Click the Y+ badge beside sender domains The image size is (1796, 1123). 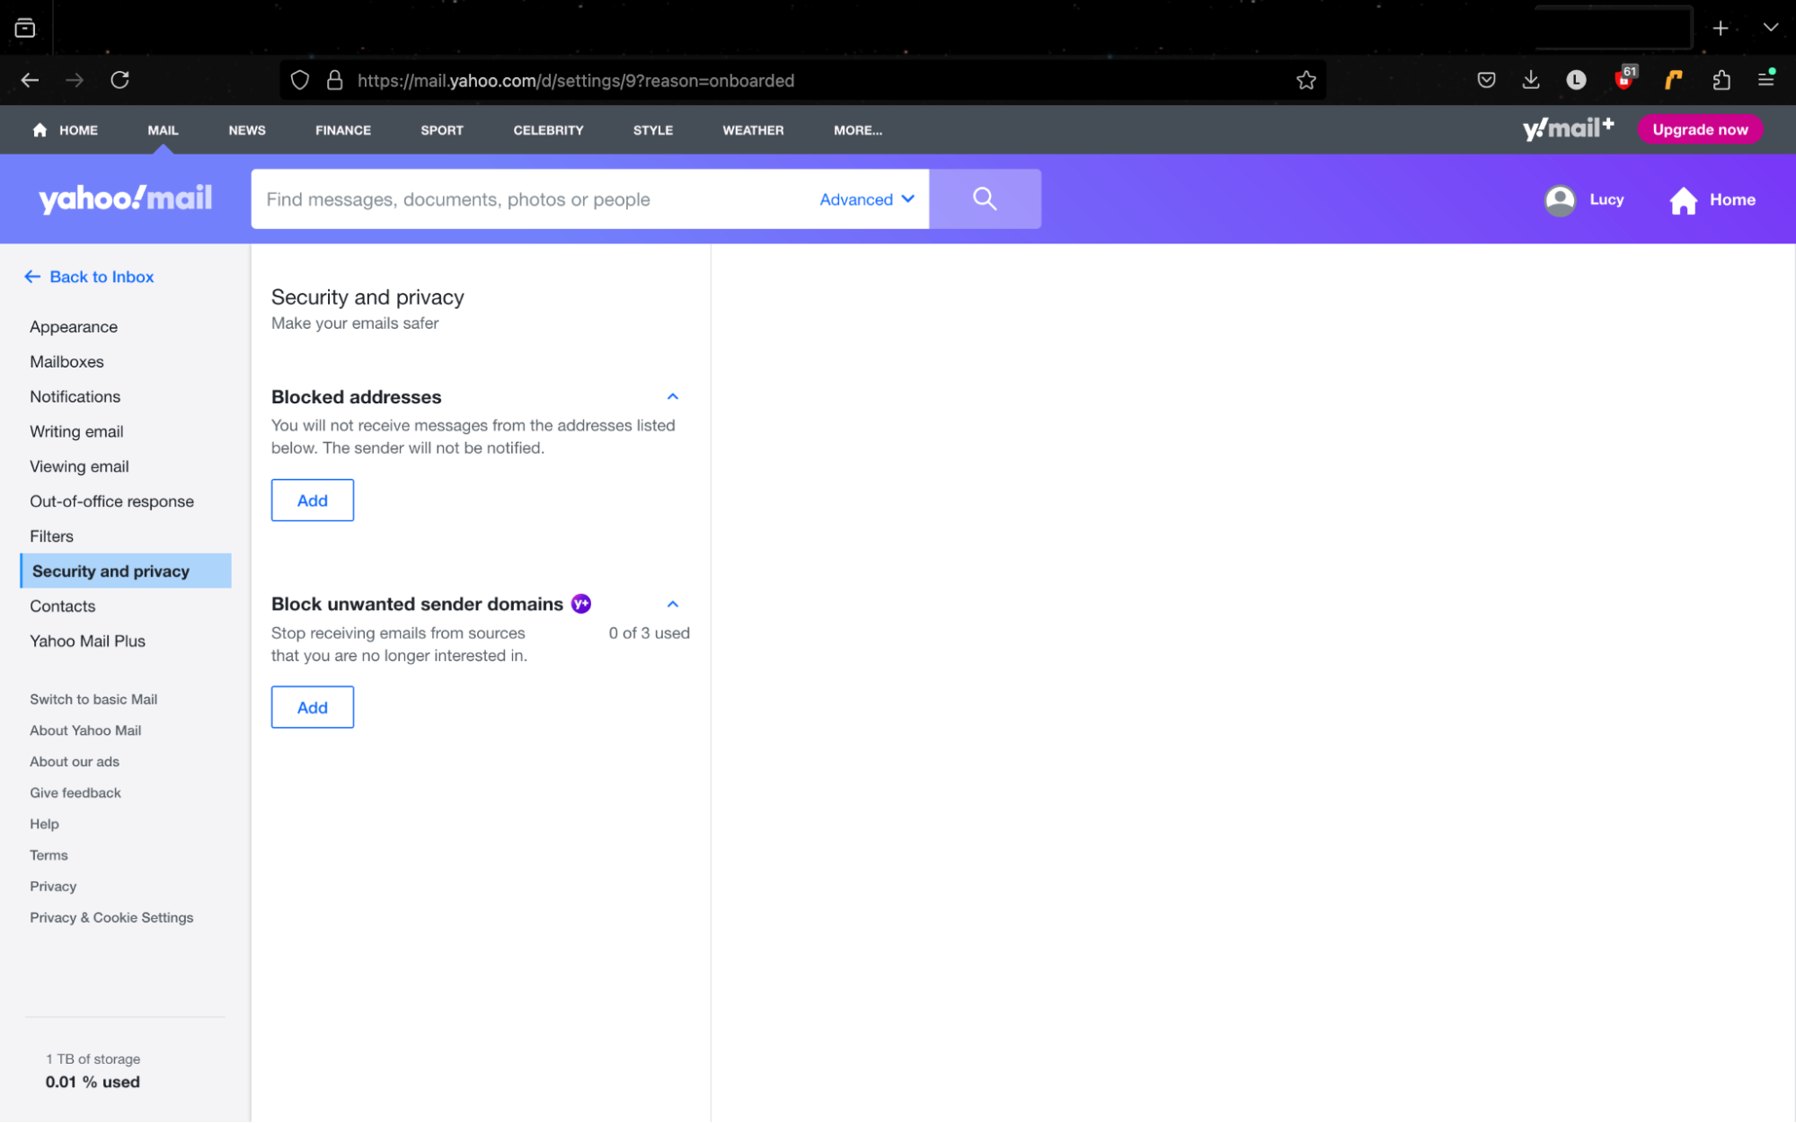[x=581, y=604]
